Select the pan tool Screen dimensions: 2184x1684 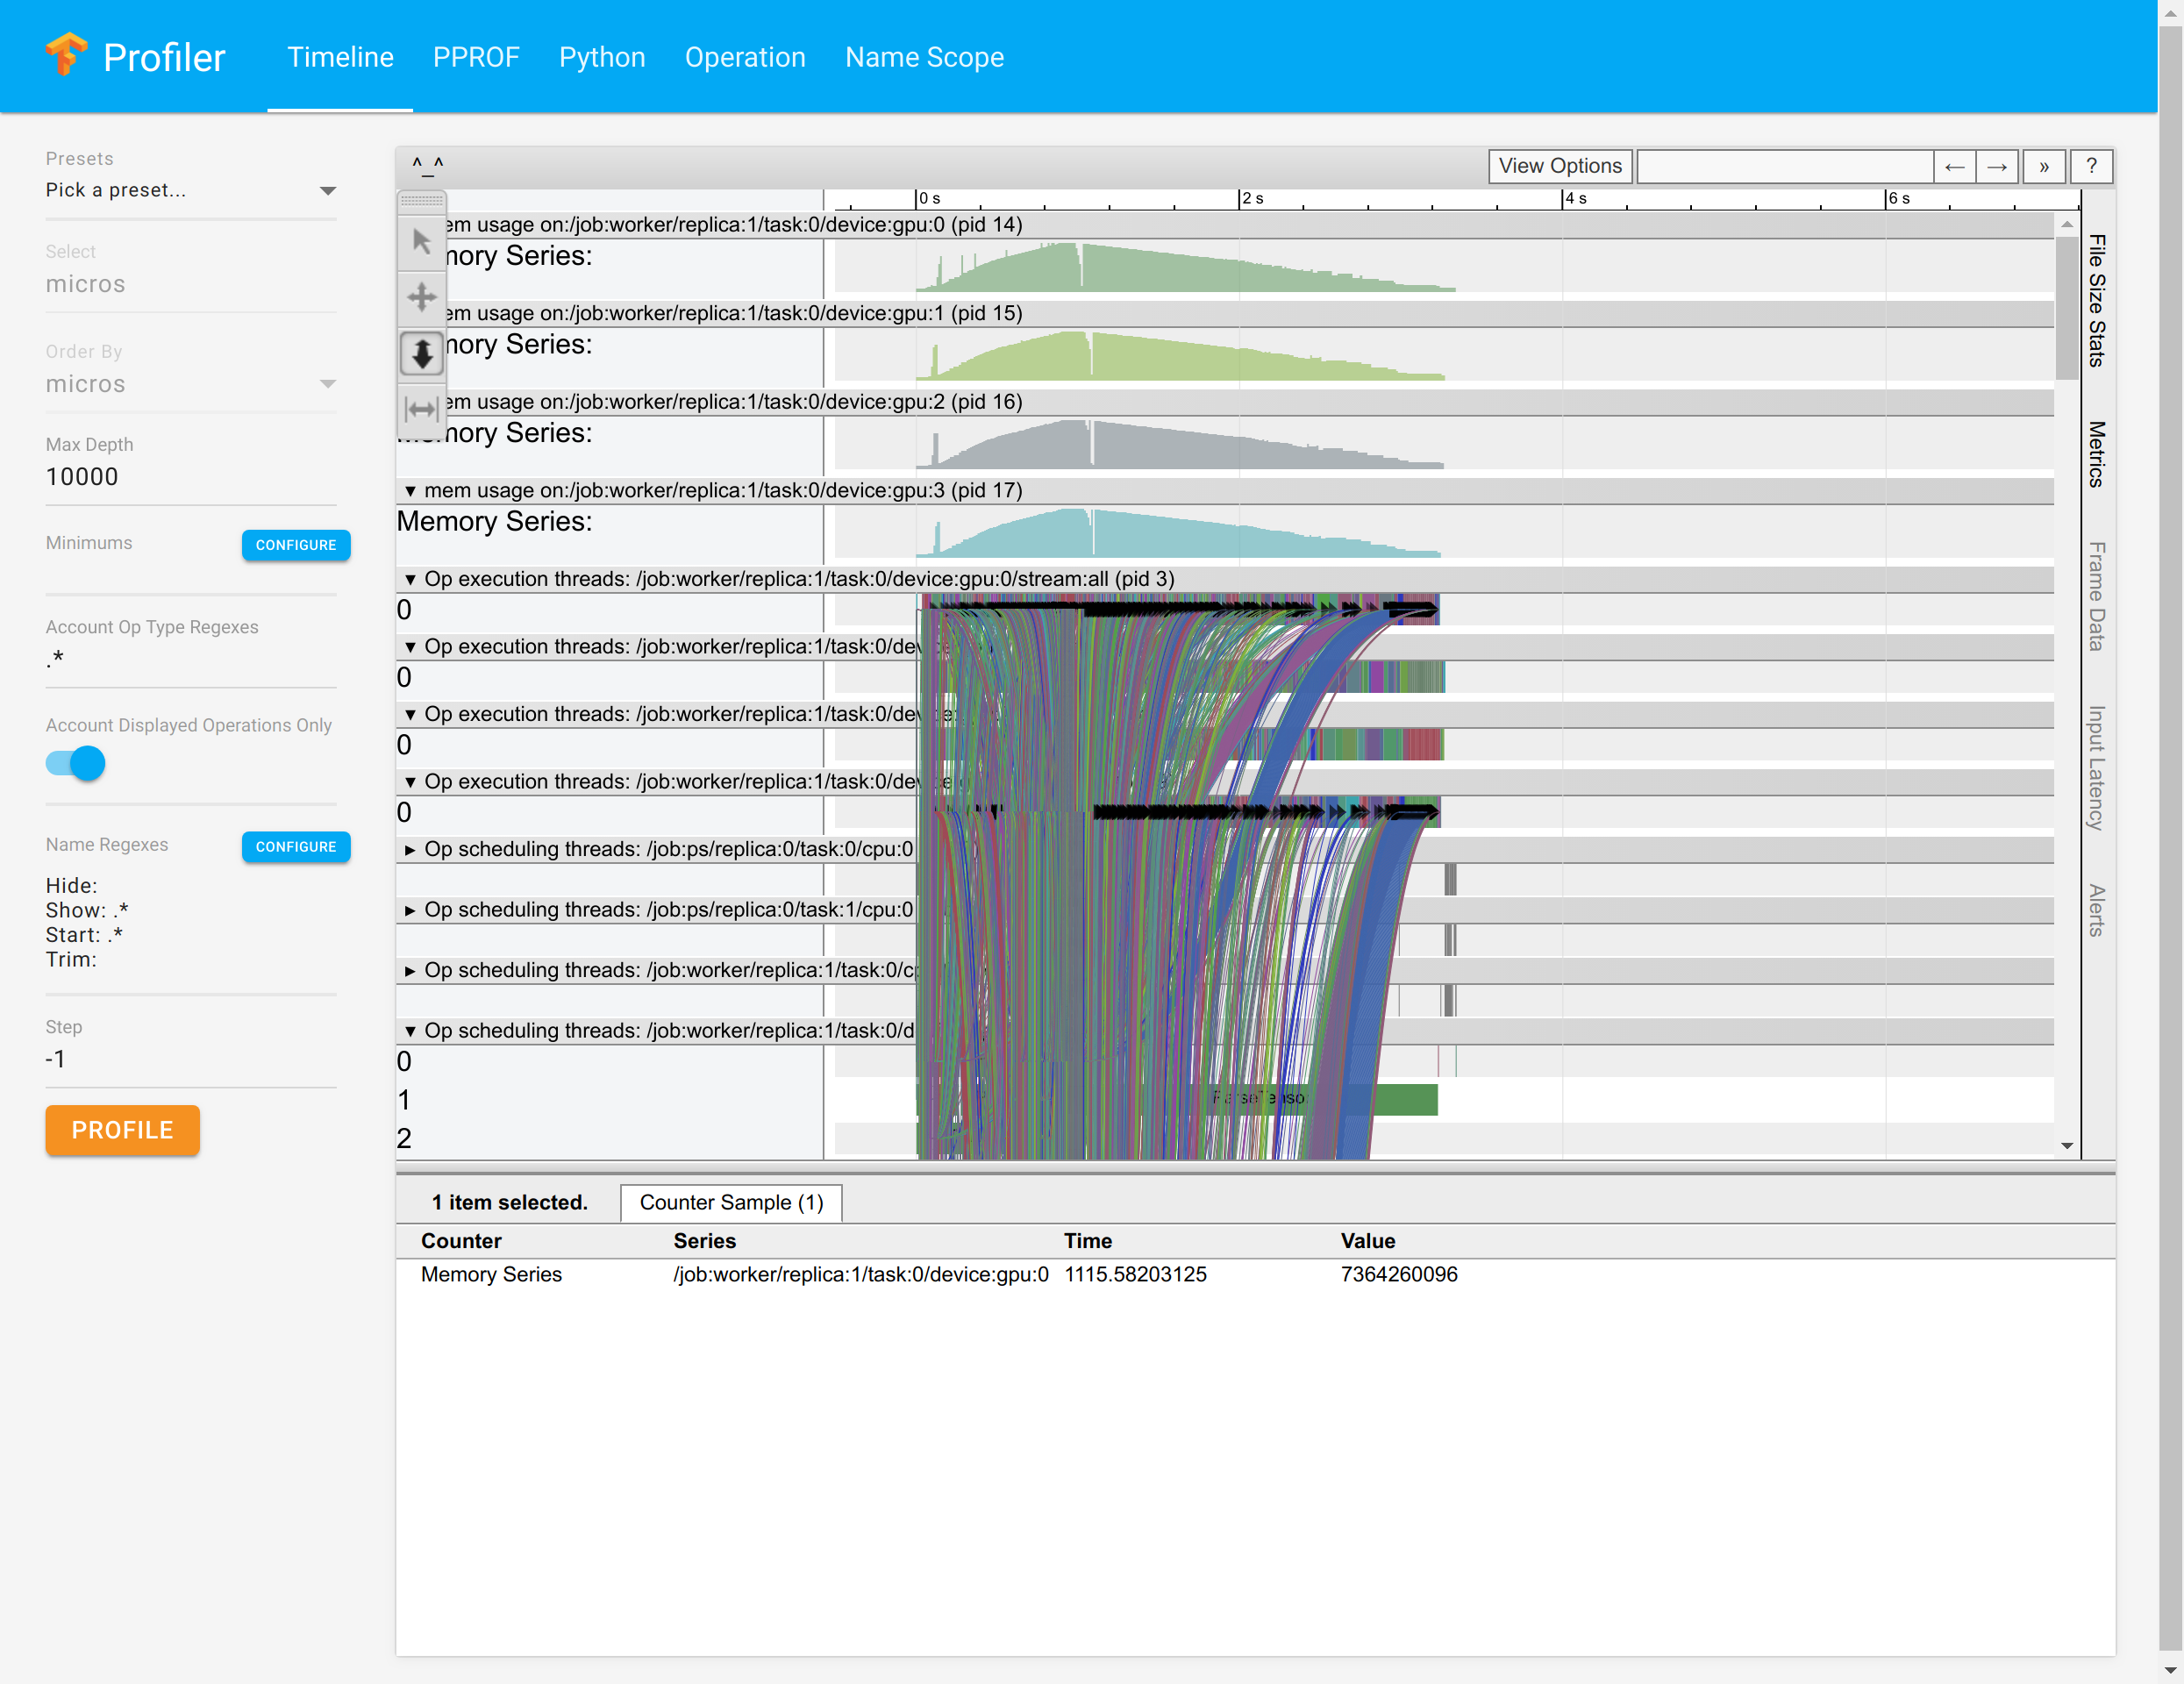click(x=421, y=297)
